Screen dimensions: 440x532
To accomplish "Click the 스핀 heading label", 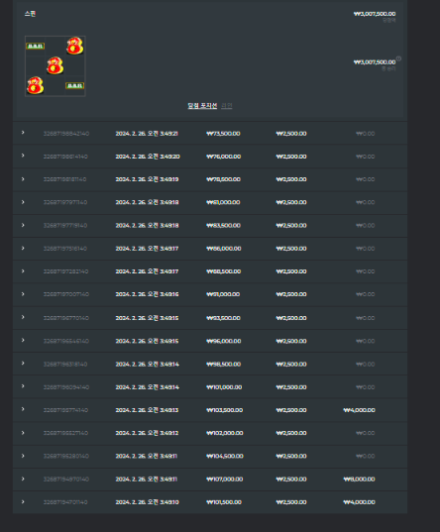I will [x=30, y=14].
